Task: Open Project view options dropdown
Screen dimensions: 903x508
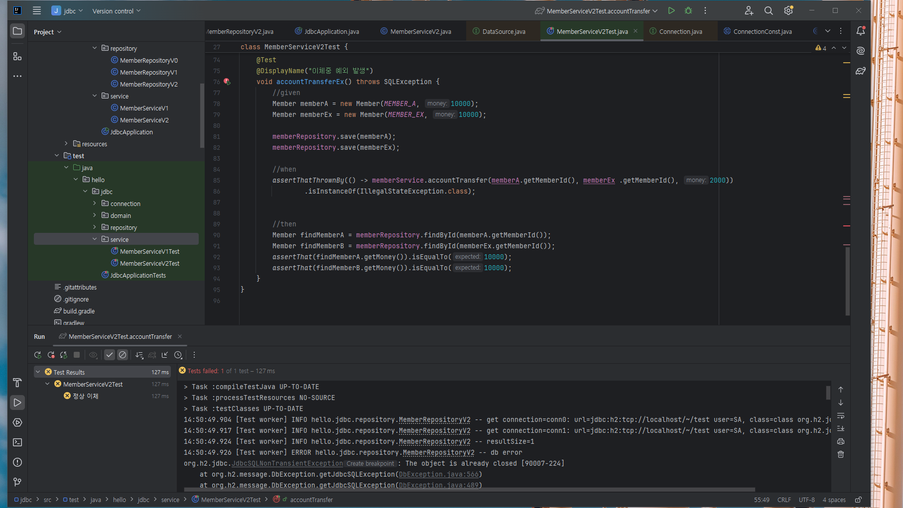Action: (48, 32)
